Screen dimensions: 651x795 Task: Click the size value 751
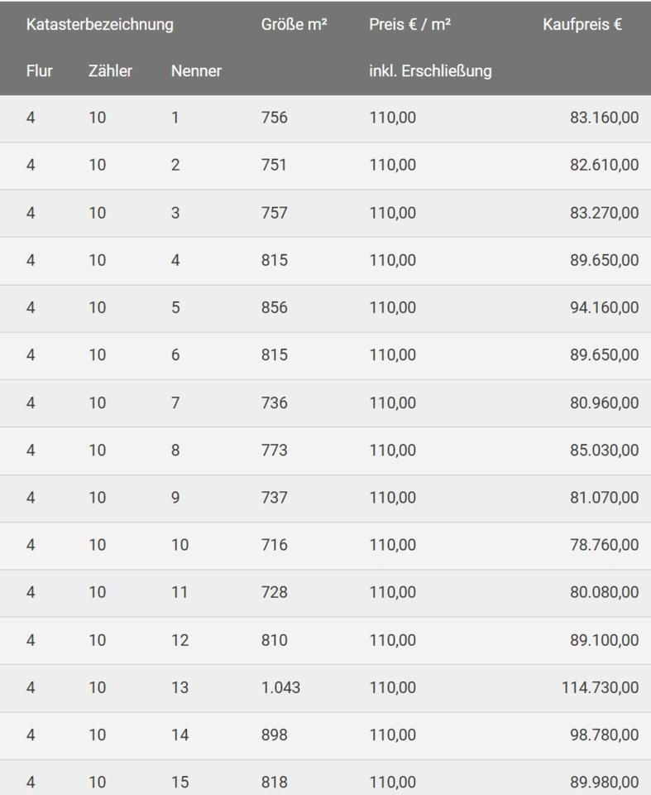pos(274,165)
